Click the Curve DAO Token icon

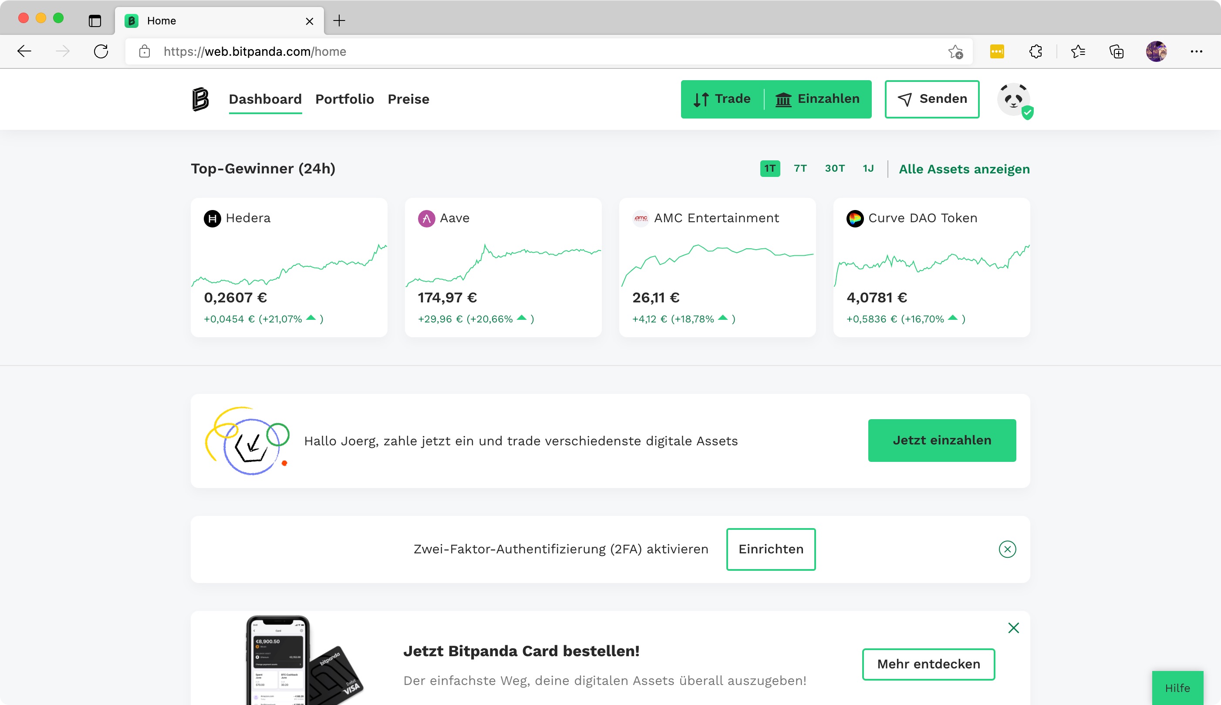855,218
